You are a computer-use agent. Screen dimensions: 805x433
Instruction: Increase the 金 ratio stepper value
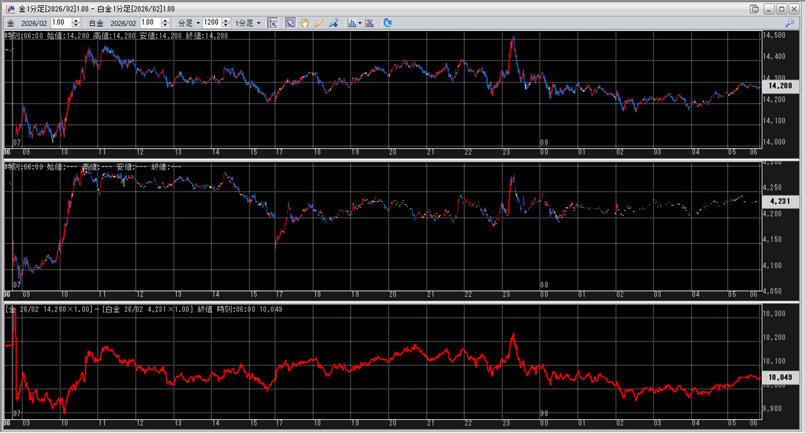[76, 21]
